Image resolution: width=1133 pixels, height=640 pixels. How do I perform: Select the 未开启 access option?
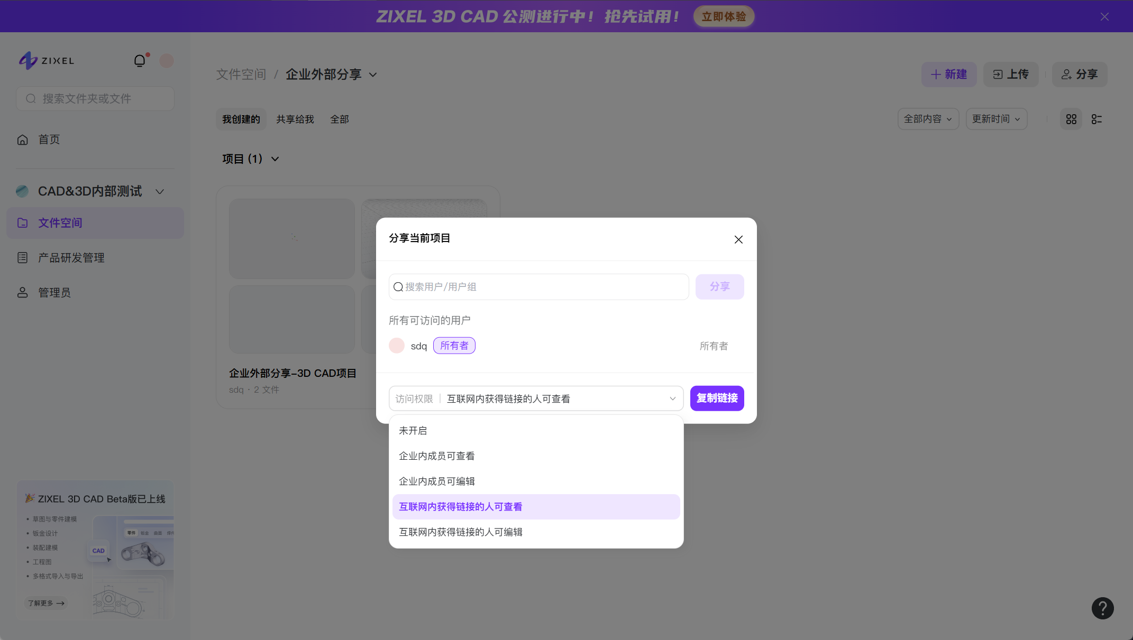click(536, 431)
